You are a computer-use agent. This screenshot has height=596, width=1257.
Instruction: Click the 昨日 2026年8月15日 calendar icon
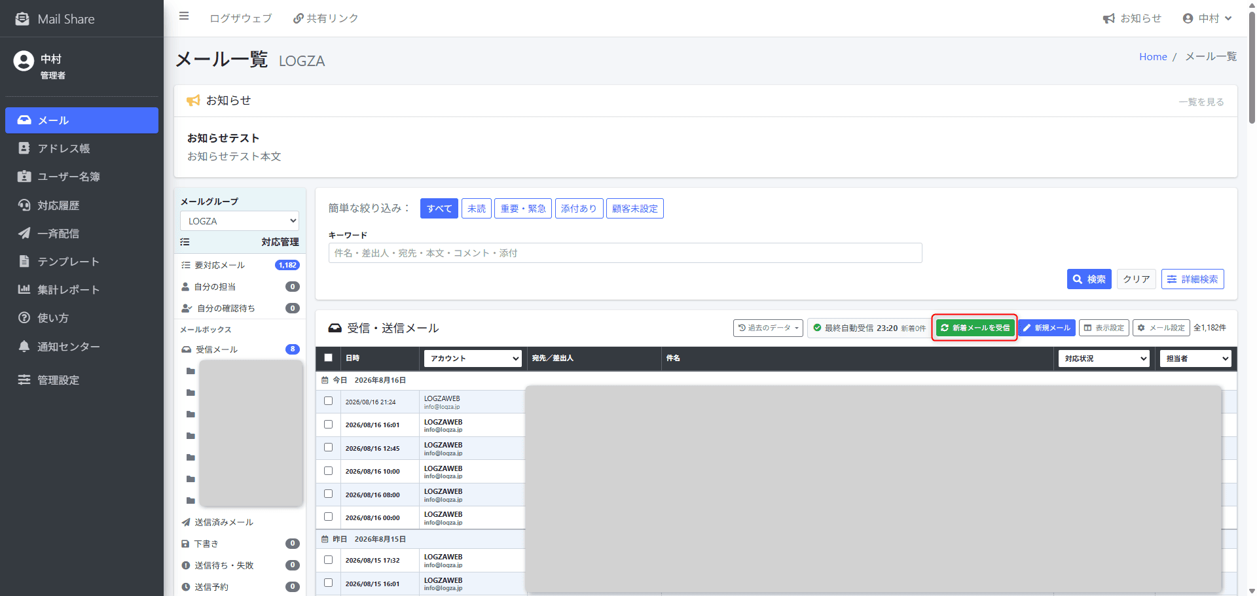click(325, 539)
